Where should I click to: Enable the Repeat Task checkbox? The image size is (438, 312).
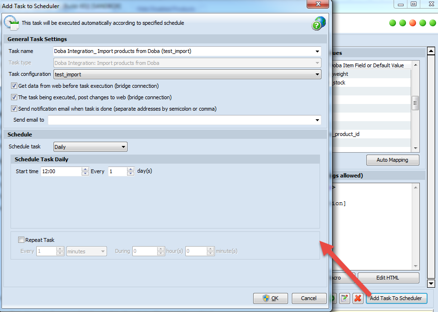pos(21,240)
